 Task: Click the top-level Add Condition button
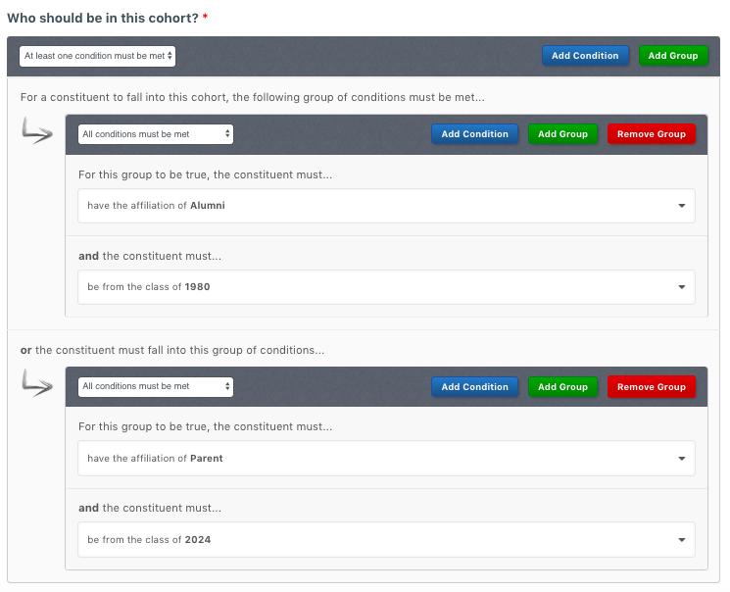pos(585,56)
